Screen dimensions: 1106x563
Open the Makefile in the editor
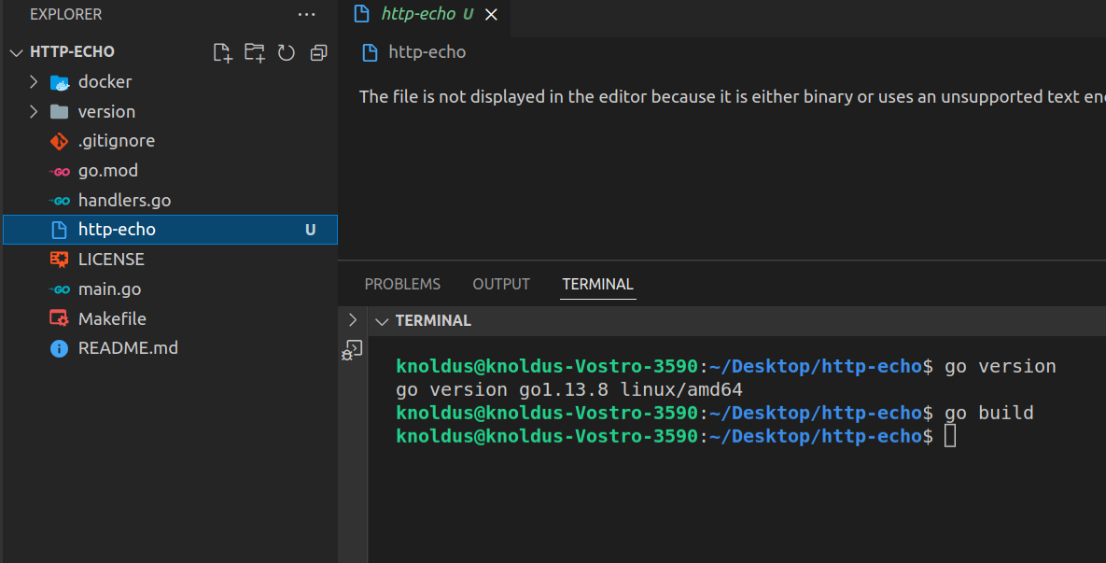click(x=112, y=318)
